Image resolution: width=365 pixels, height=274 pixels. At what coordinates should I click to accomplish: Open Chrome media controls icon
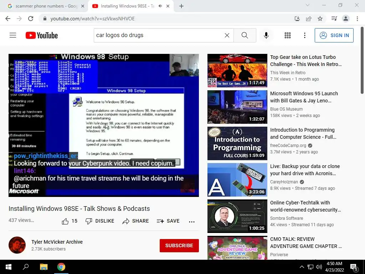pyautogui.click(x=334, y=19)
